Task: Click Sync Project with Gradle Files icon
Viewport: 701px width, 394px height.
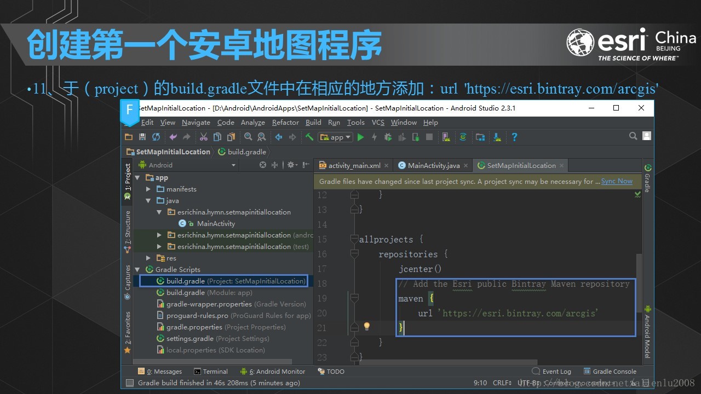Action: pyautogui.click(x=463, y=137)
